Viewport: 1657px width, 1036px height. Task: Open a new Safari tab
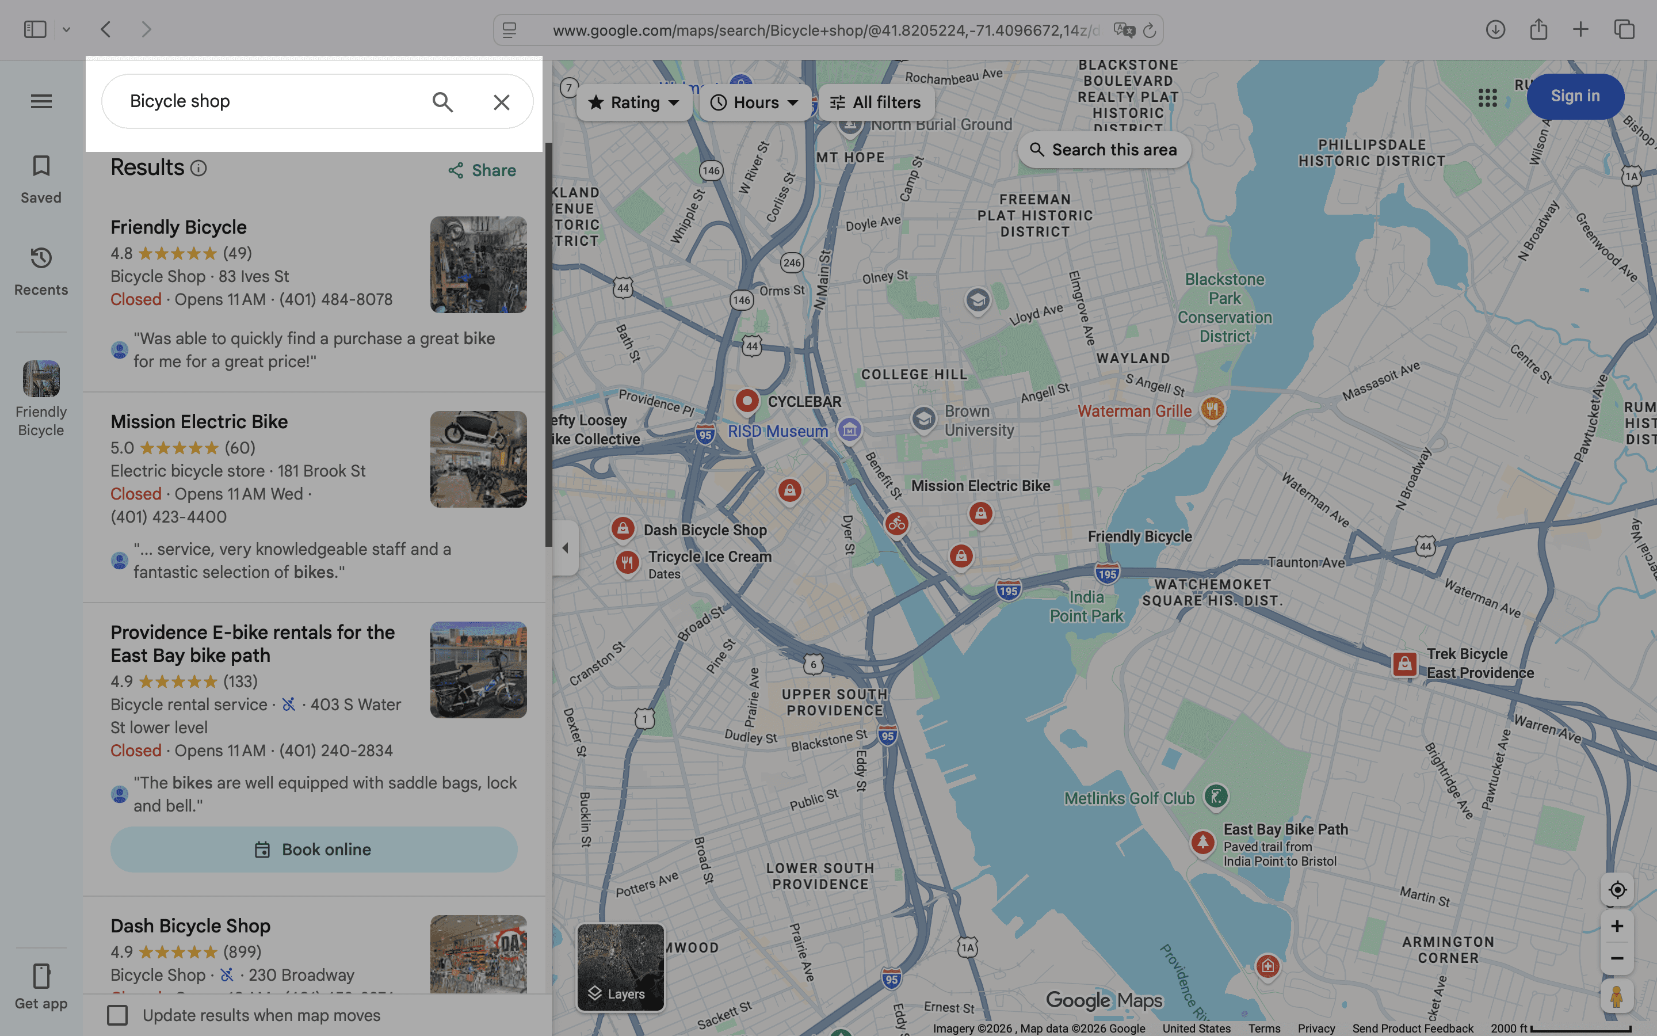[1580, 29]
